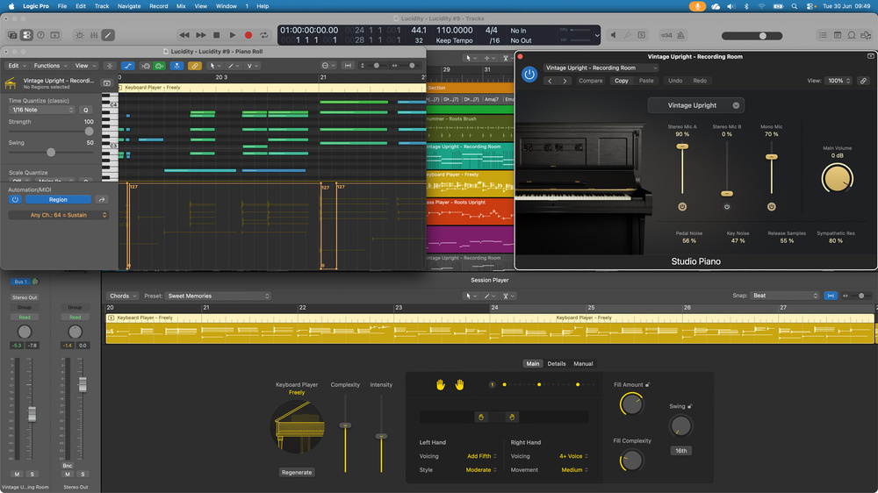Toggle Piano Roll automation show button
Screen dimensions: 878x493
click(x=127, y=66)
